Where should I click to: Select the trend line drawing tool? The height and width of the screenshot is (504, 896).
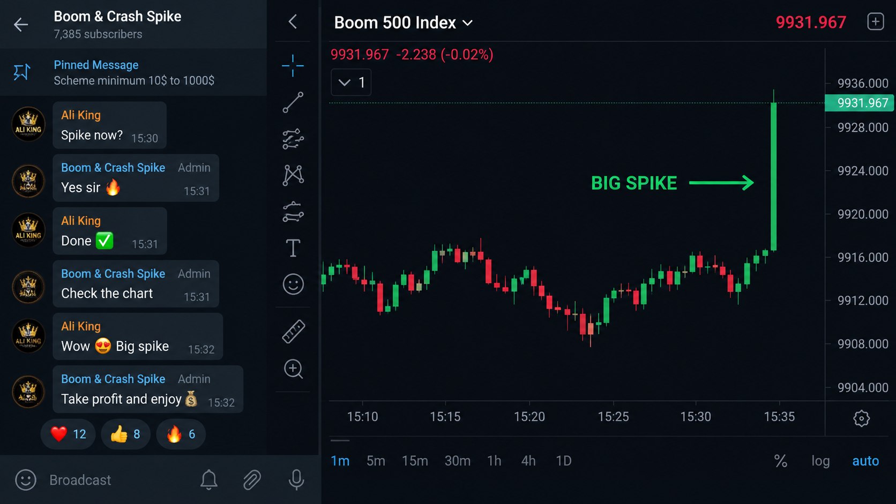tap(293, 102)
